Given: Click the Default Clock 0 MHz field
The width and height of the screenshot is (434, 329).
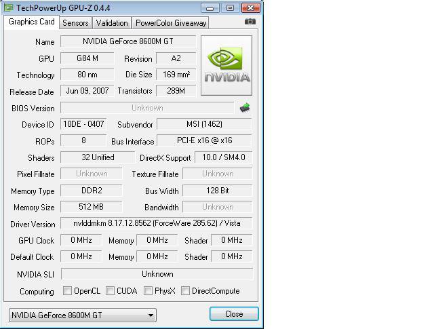Looking at the screenshot, I should pos(81,256).
